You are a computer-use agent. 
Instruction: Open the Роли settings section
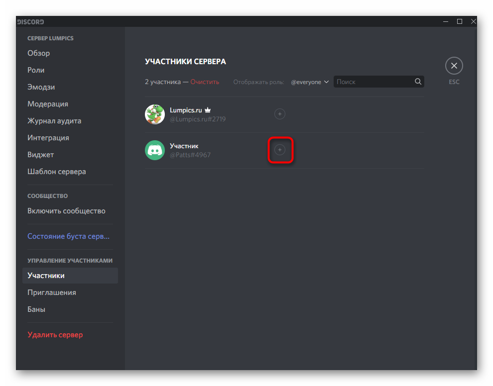36,70
